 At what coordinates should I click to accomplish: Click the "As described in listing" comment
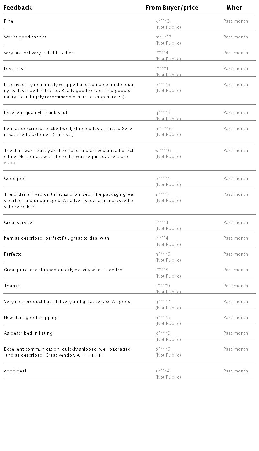(28, 333)
